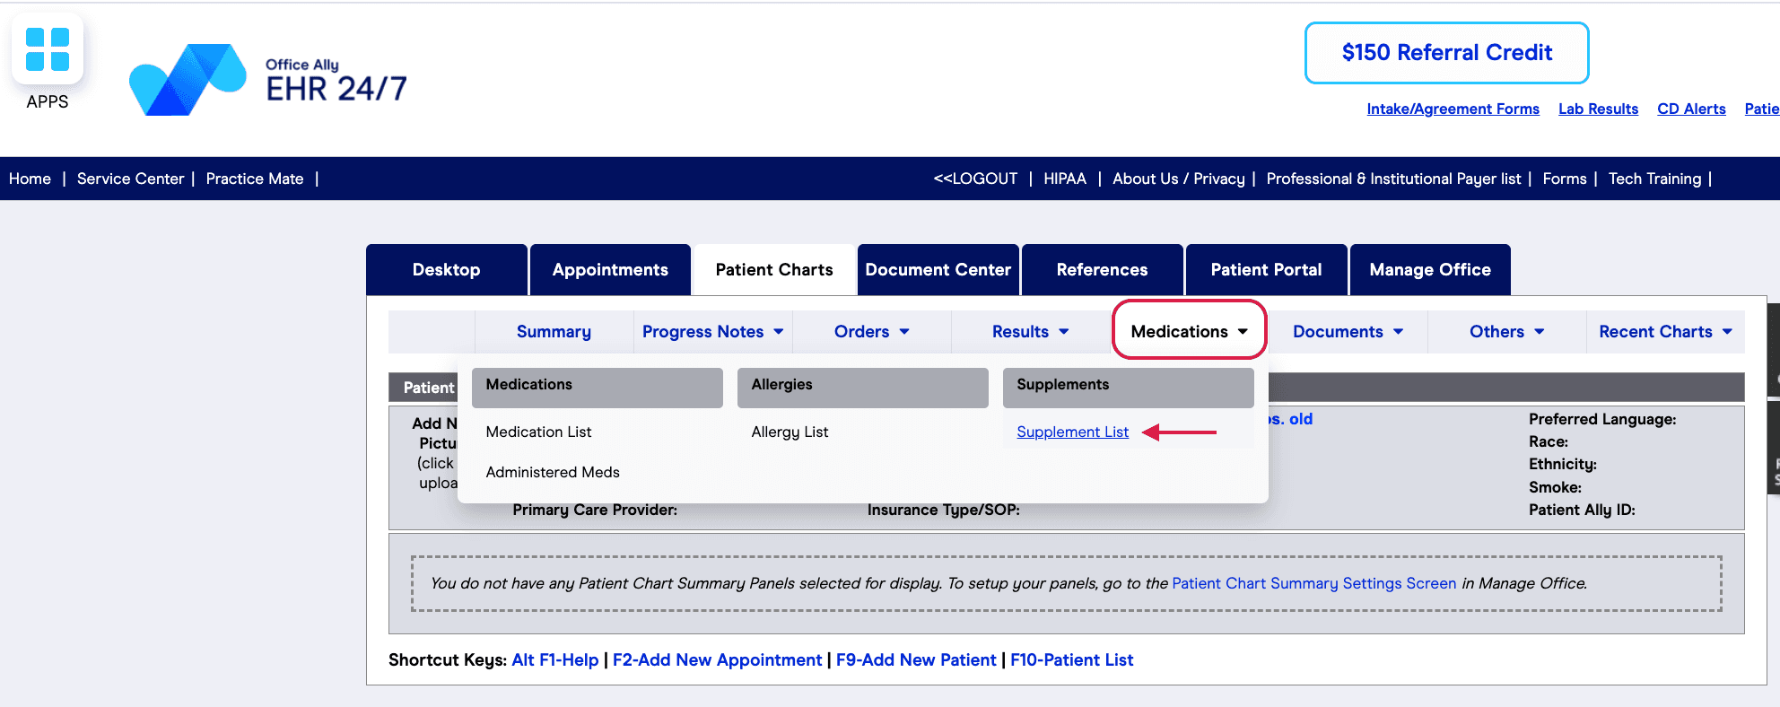Open the APPS grid icon
This screenshot has height=707, width=1780.
pyautogui.click(x=48, y=49)
